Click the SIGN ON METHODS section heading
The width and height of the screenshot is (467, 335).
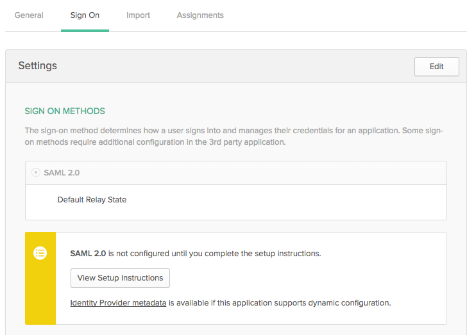coord(65,111)
